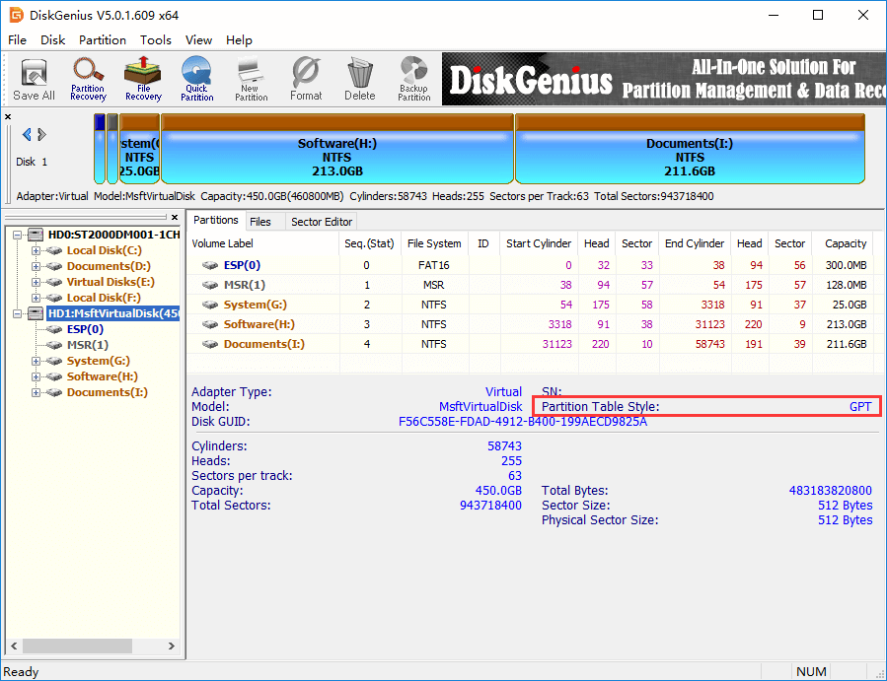Click the tree horizontal scrollbar thumb
The width and height of the screenshot is (887, 681).
pyautogui.click(x=77, y=646)
